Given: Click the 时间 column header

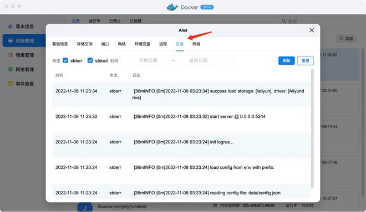Looking at the screenshot, I should point(59,75).
